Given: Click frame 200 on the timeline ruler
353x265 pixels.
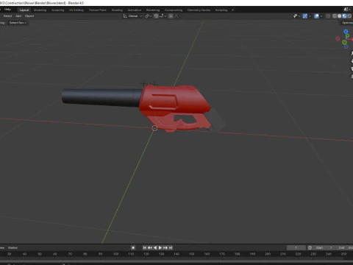Looking at the screenshot, I should pos(268,254).
